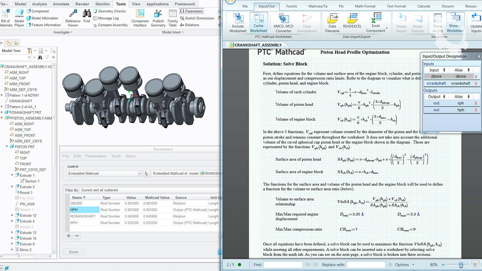Switch to the Analysis ribbon tab
Image resolution: width=482 pixels, height=271 pixels.
[40, 4]
